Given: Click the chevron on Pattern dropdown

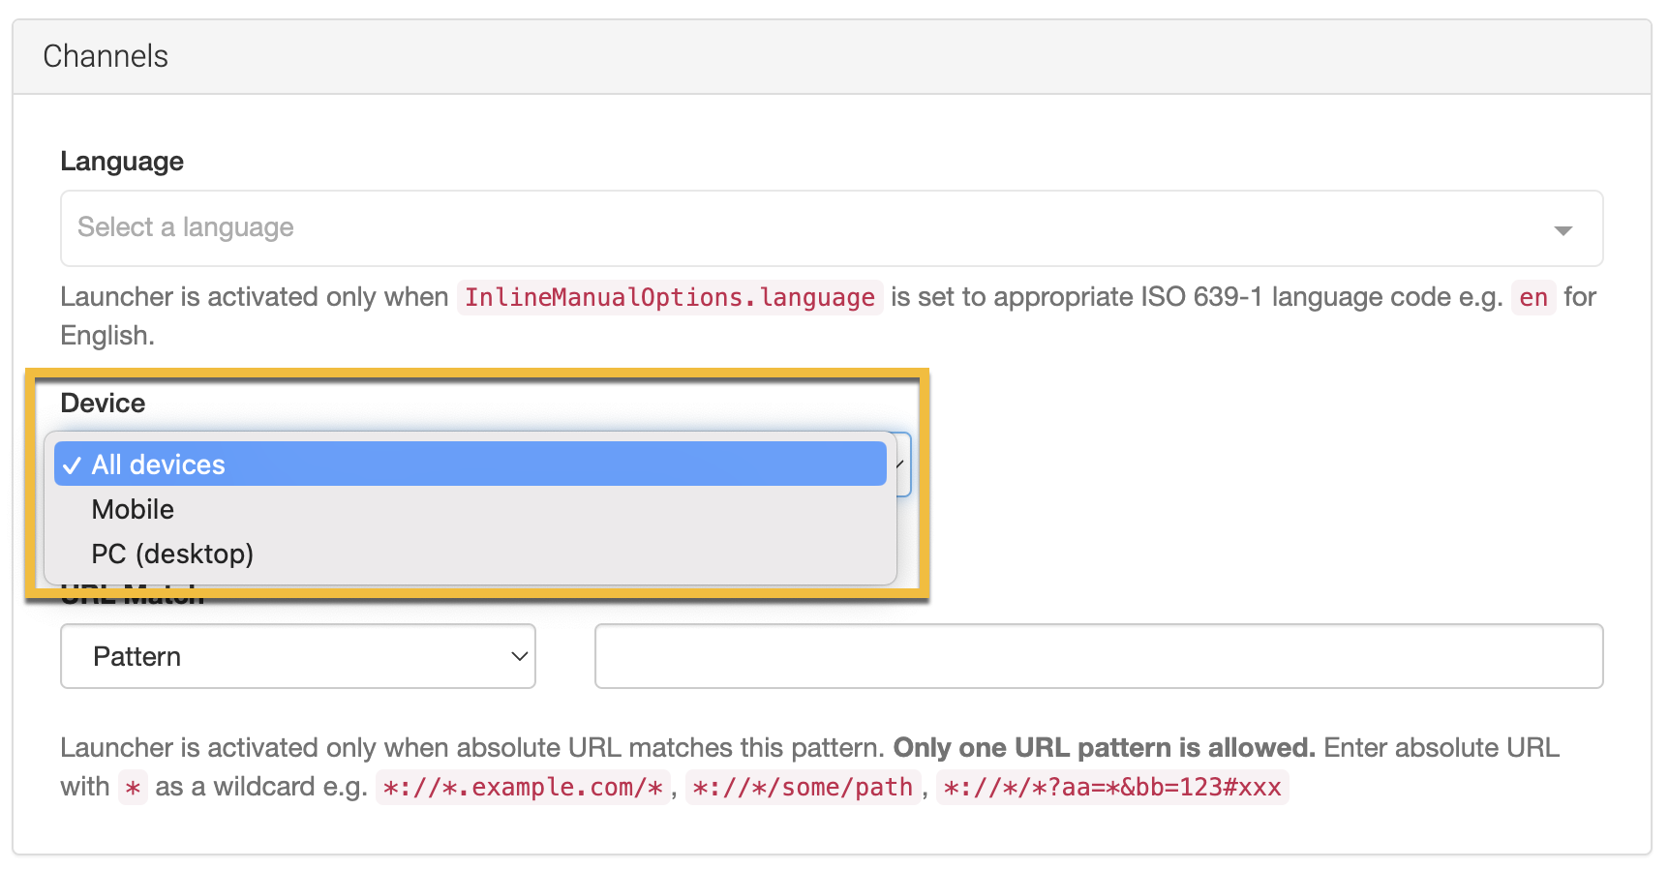Looking at the screenshot, I should tap(519, 656).
